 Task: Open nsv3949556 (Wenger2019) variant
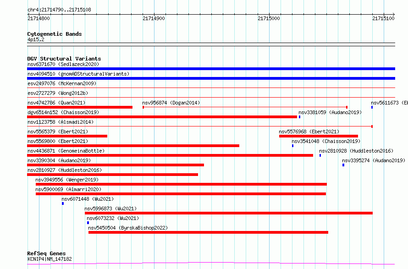pyautogui.click(x=67, y=180)
